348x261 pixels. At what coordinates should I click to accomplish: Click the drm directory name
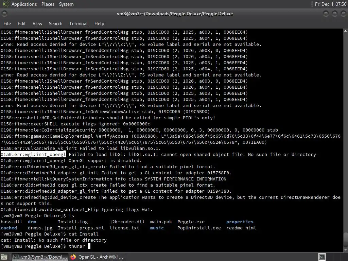(32, 222)
